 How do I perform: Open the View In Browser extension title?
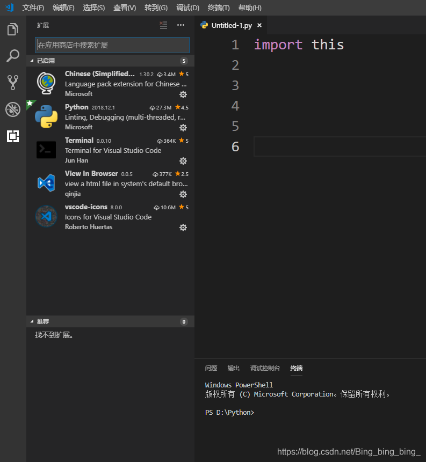point(91,173)
